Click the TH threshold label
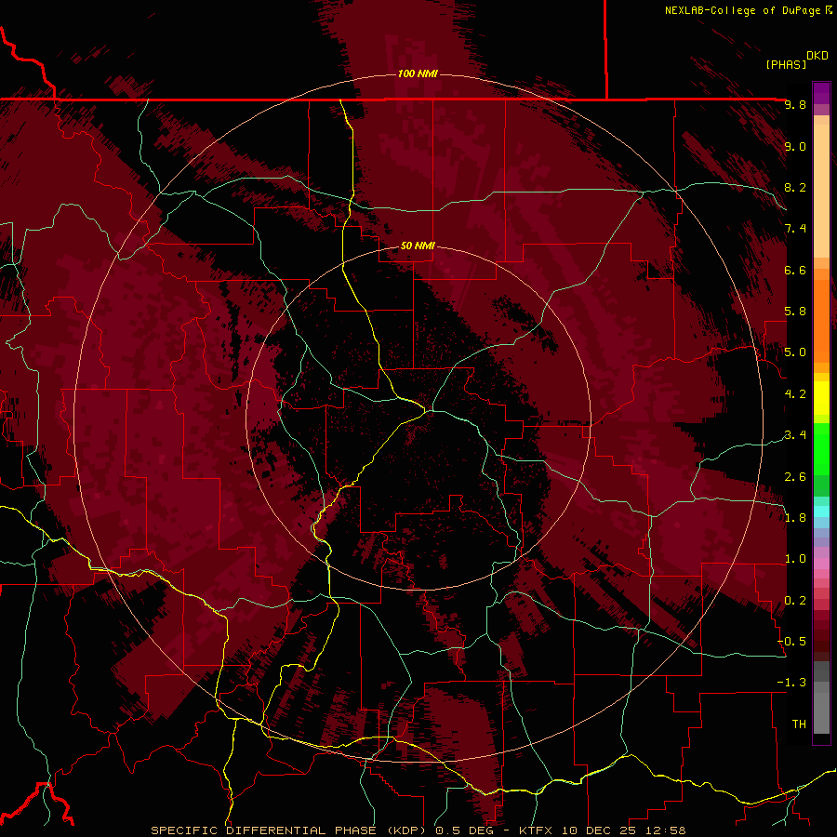 coord(799,724)
